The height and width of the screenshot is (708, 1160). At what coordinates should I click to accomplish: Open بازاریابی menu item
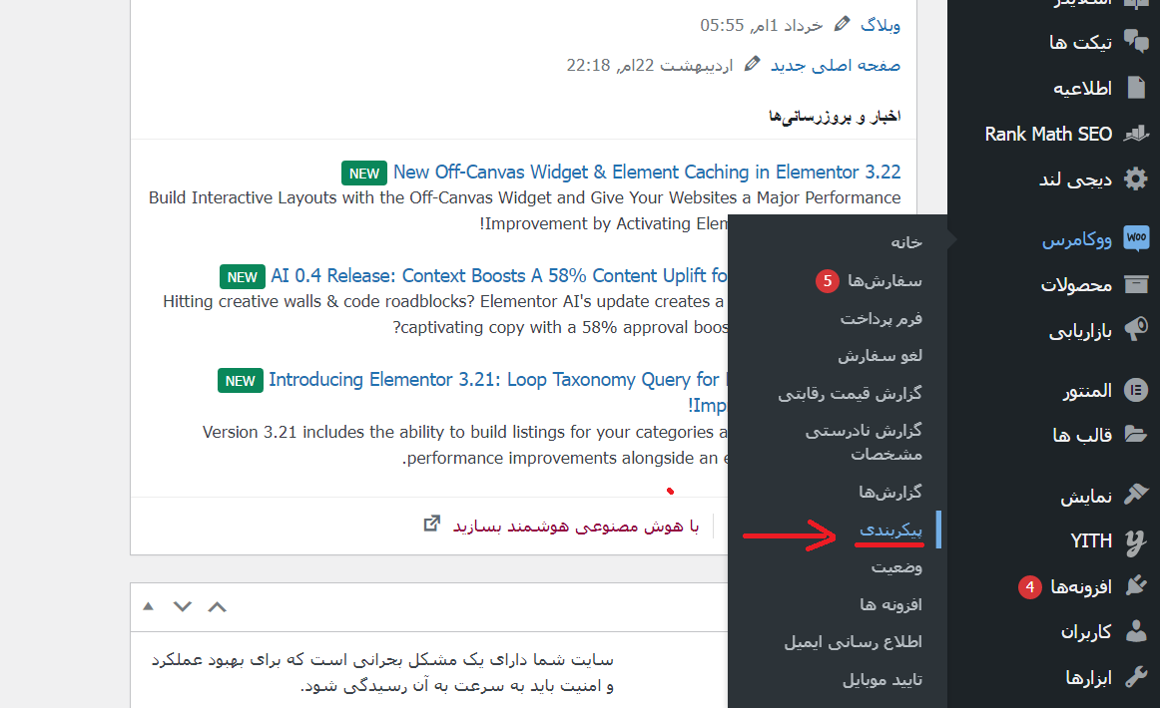(x=1080, y=331)
